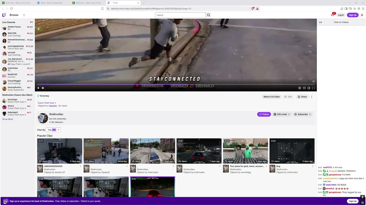
Task: Click the Brave Rewards triangle icon
Action: tap(257, 9)
